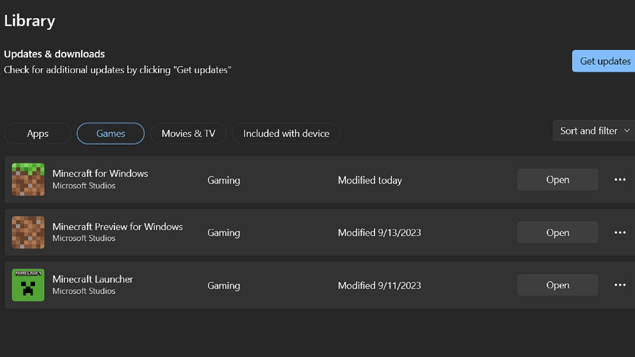Click the Minecraft for Windows icon

(x=27, y=179)
